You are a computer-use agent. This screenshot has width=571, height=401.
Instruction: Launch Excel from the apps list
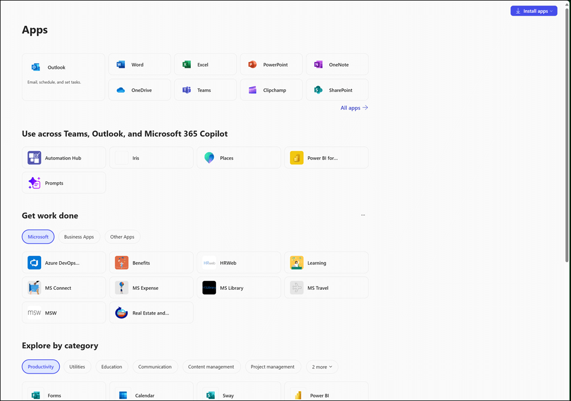click(205, 64)
